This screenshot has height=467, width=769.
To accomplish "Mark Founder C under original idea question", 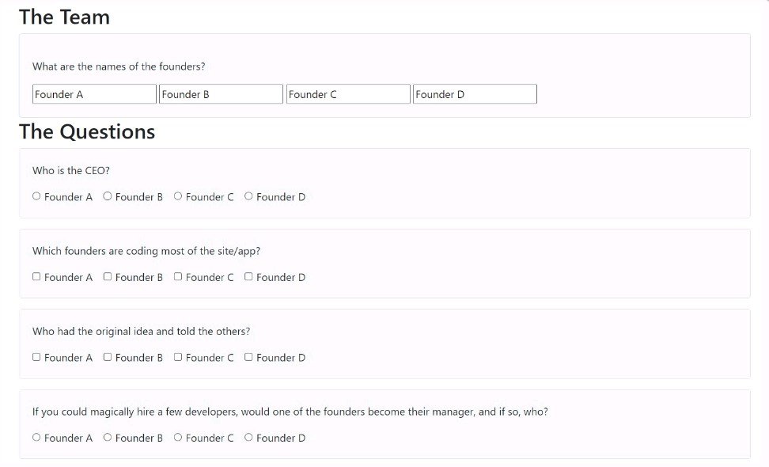I will (178, 357).
